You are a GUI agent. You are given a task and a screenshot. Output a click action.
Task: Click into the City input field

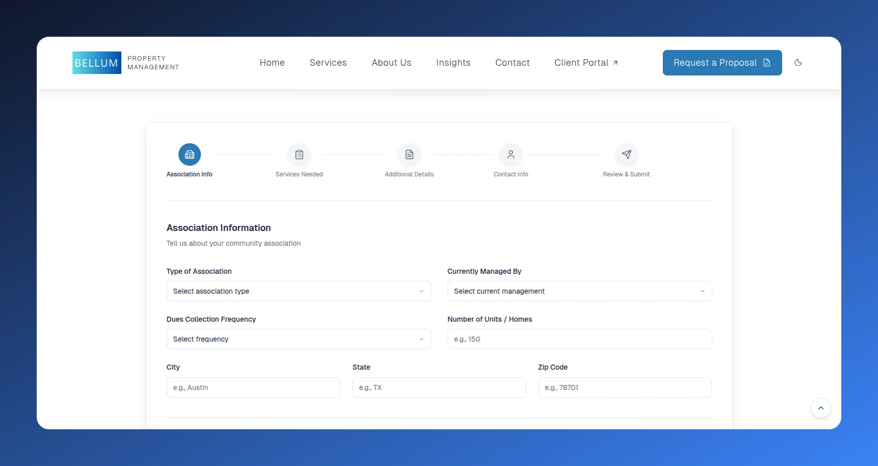coord(253,387)
